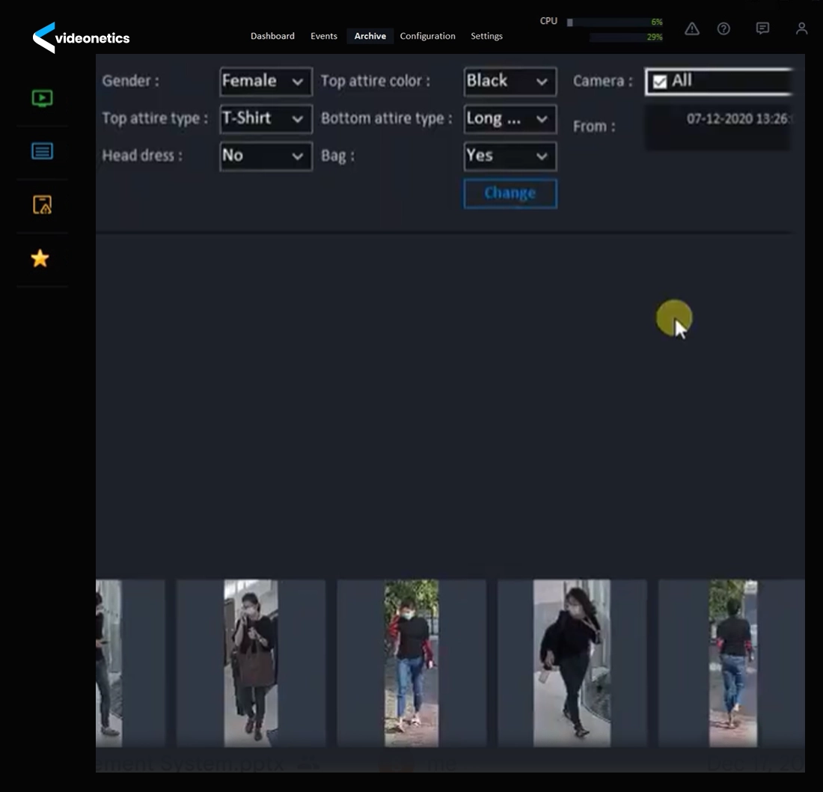Open the warning alerts triangle icon
823x792 pixels.
pos(692,29)
